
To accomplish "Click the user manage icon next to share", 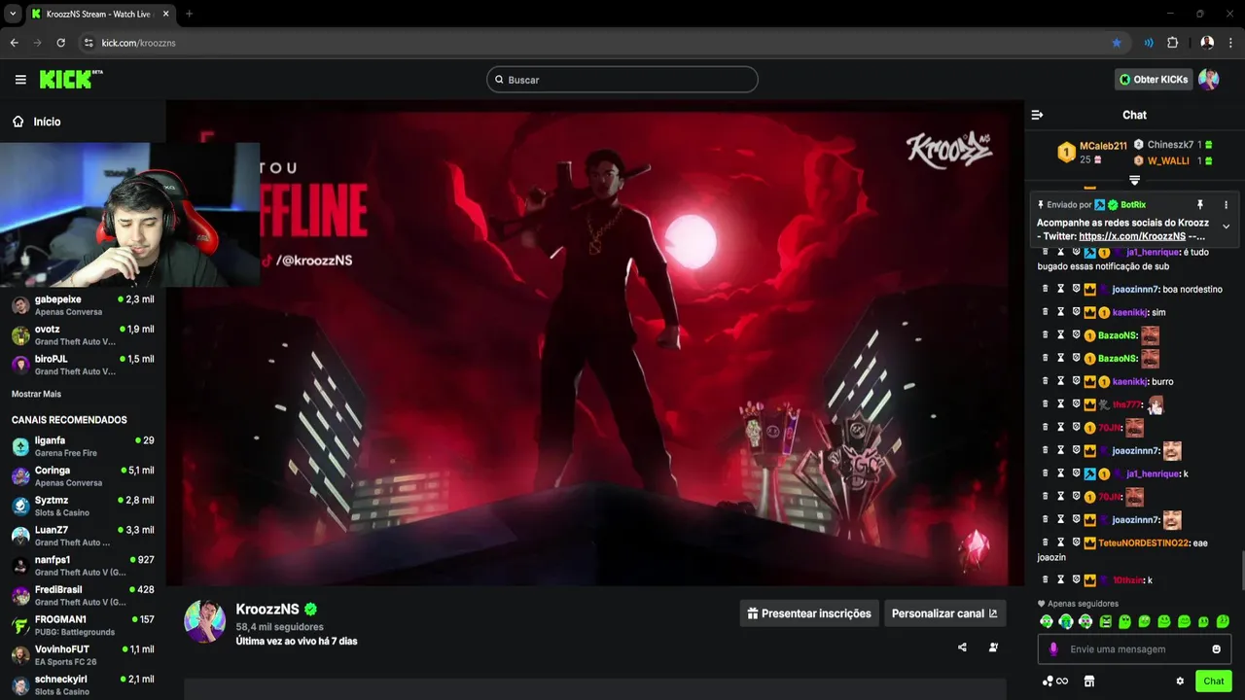I will (993, 647).
